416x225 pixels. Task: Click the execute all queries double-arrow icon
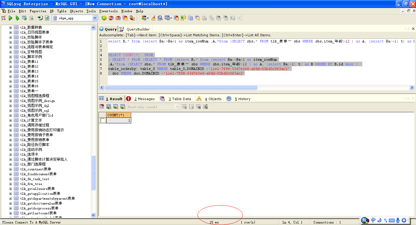[x=17, y=18]
